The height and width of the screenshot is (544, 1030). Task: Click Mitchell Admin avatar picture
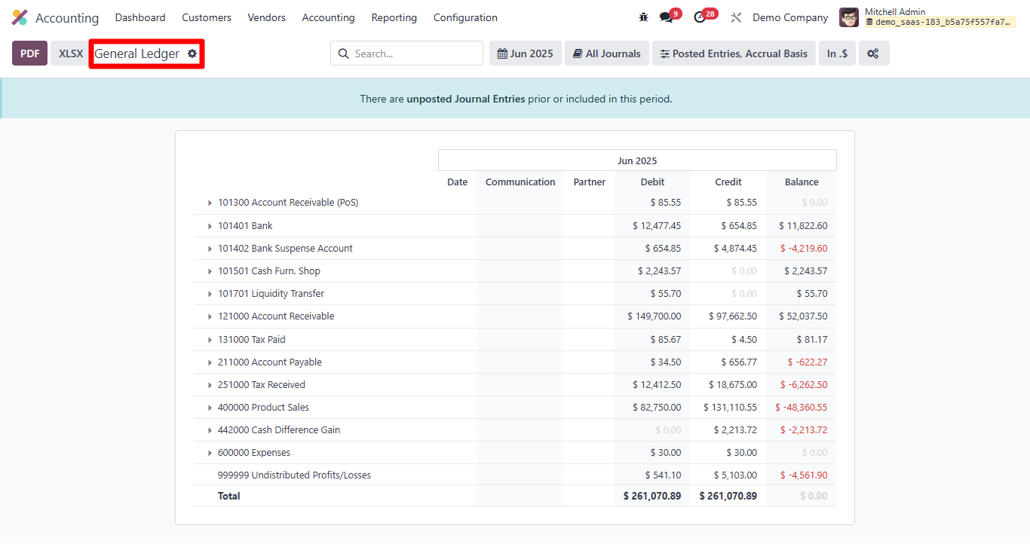tap(849, 17)
